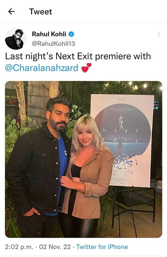Viewport: 167px width, 257px height.
Task: Select the "Tweet" header title
Action: click(x=41, y=12)
